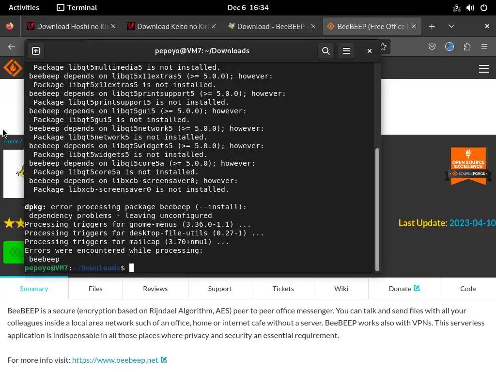Open Summary tab on project page

[x=34, y=289]
